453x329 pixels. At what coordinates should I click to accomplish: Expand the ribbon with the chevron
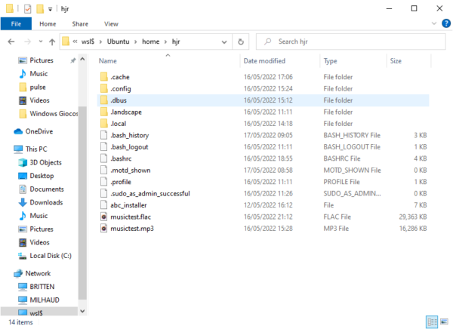(434, 23)
